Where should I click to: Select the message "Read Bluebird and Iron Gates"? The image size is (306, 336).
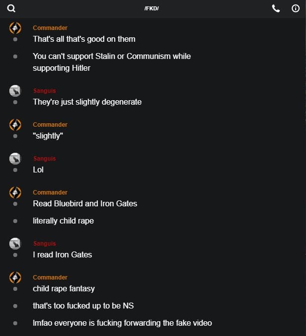click(x=85, y=203)
